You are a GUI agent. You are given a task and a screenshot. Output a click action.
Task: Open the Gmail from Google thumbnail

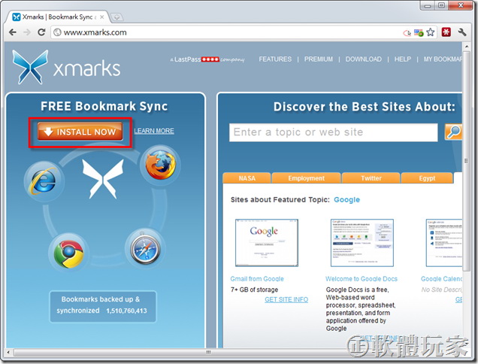point(267,243)
